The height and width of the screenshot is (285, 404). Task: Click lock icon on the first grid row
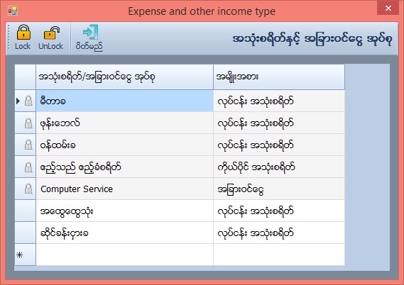click(x=28, y=101)
